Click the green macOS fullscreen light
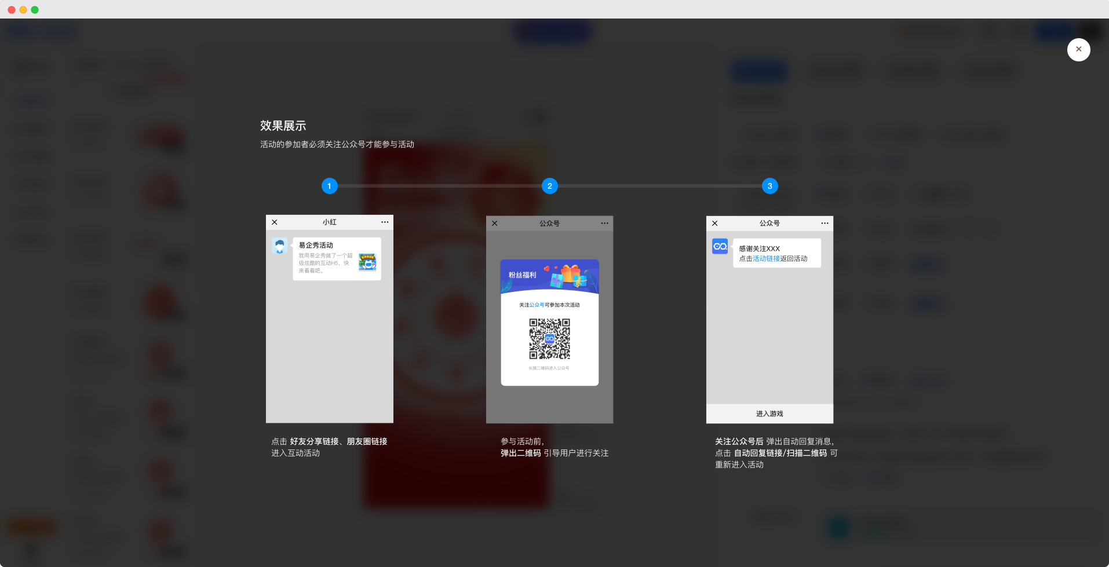The width and height of the screenshot is (1109, 567). (x=35, y=10)
